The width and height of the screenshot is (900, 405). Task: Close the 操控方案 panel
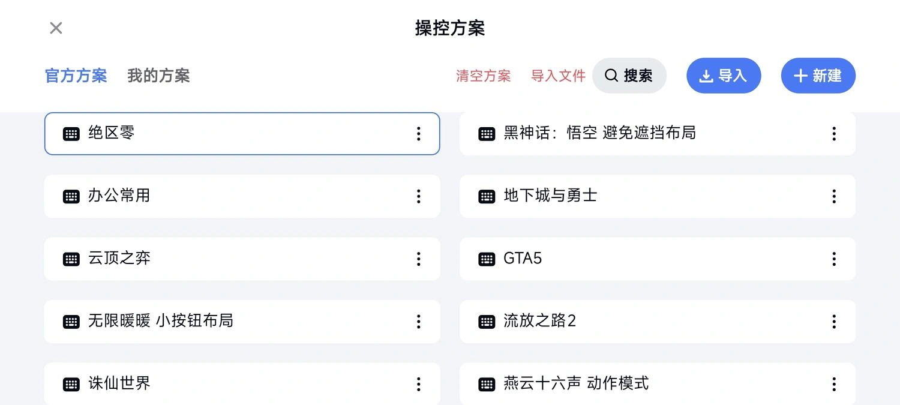tap(56, 28)
